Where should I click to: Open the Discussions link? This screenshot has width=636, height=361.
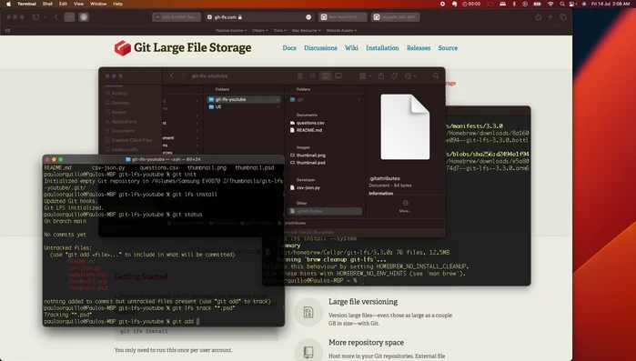click(320, 48)
